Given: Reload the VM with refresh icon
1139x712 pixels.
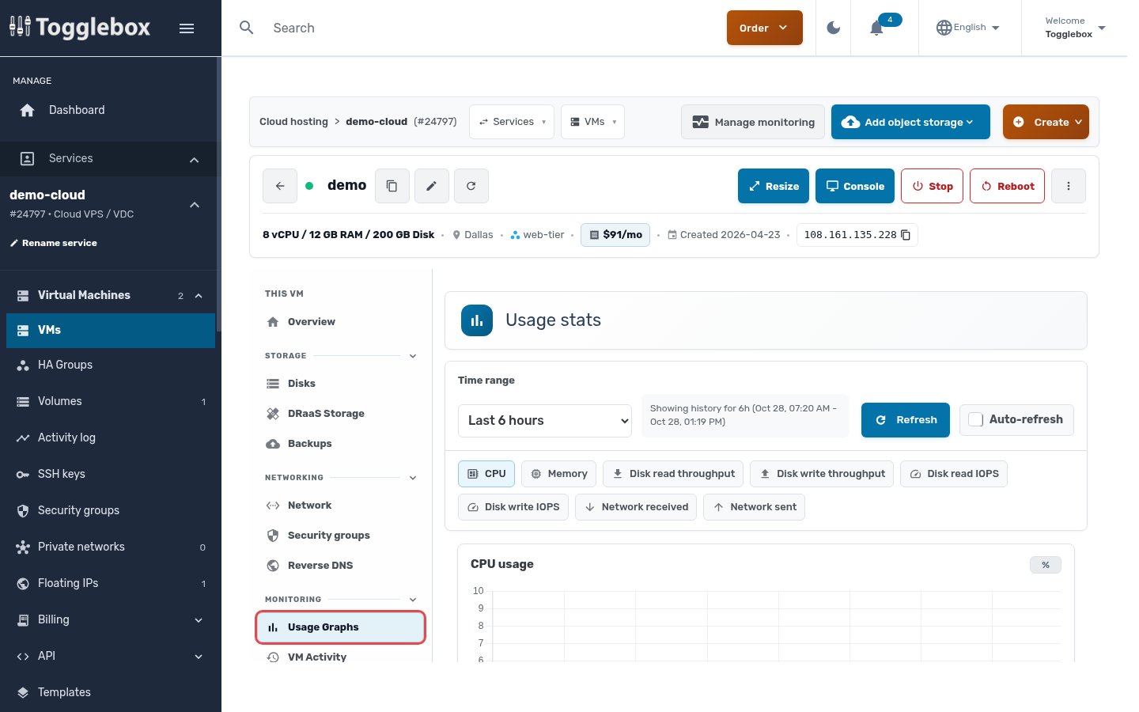Looking at the screenshot, I should [x=471, y=186].
